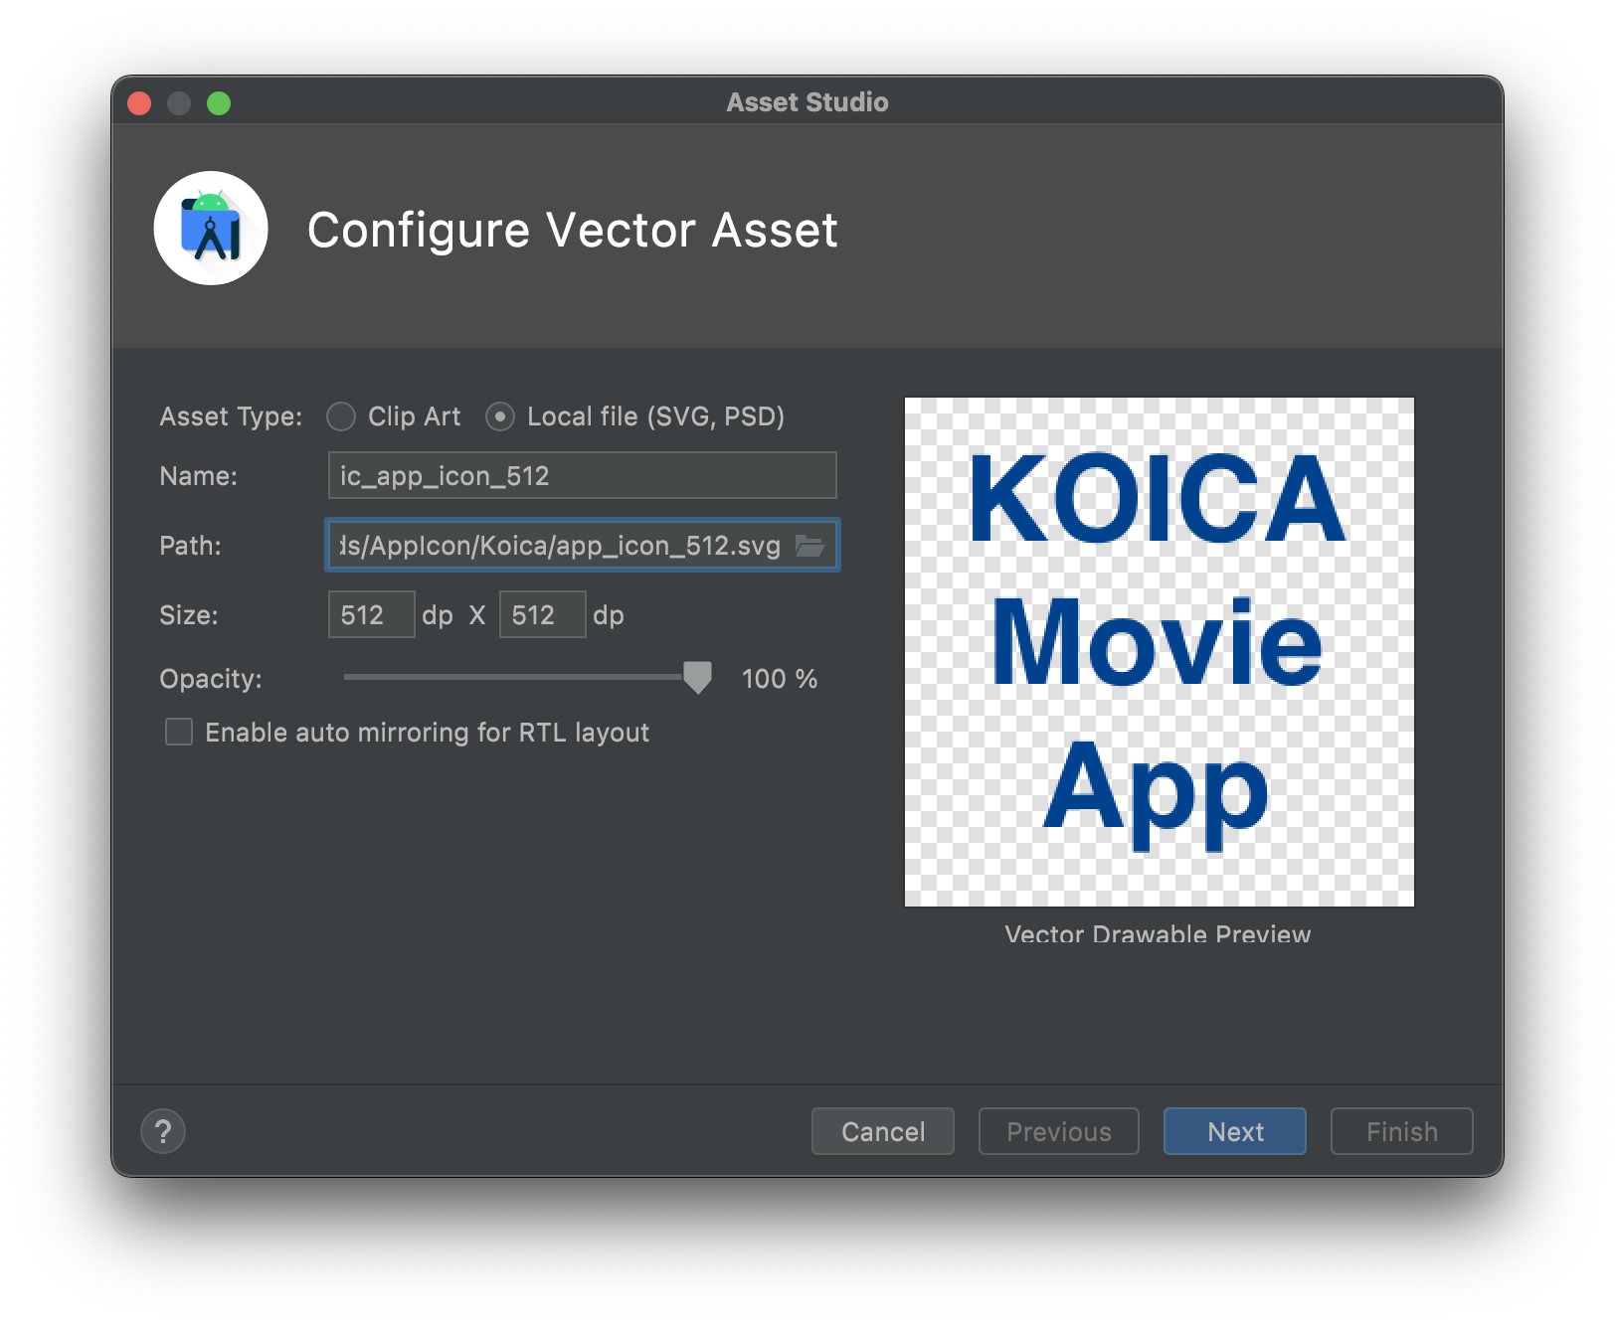Enable auto mirroring for RTL layout checkbox
This screenshot has width=1615, height=1324.
pyautogui.click(x=179, y=733)
